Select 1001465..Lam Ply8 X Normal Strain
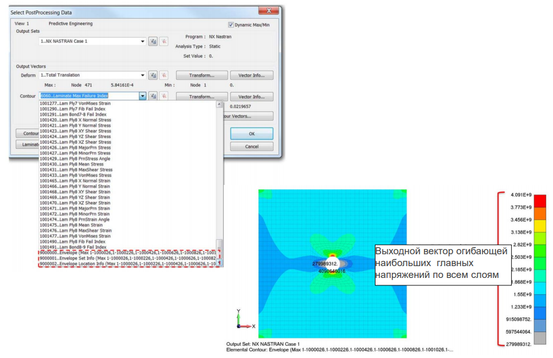This screenshot has height=358, width=553. tap(75, 181)
